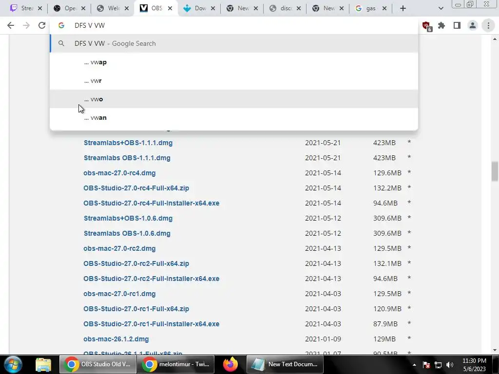
Task: Open Windows Explorer from the taskbar
Action: pyautogui.click(x=43, y=364)
